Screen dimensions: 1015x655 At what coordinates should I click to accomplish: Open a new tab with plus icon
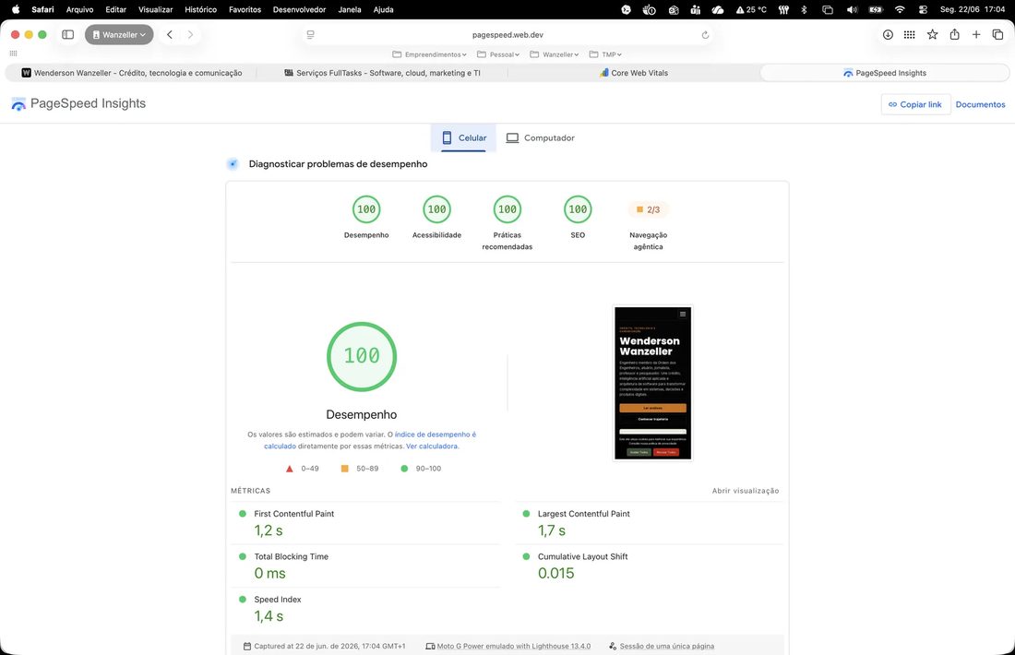976,35
